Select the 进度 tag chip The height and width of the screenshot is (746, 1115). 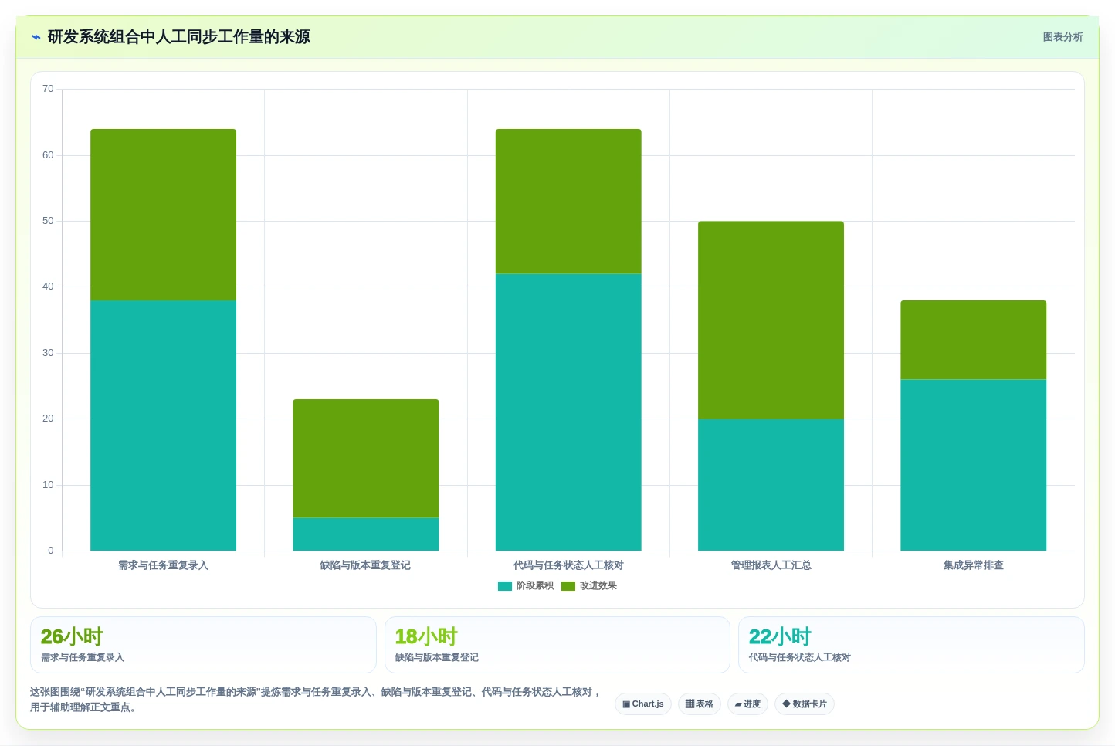point(747,704)
